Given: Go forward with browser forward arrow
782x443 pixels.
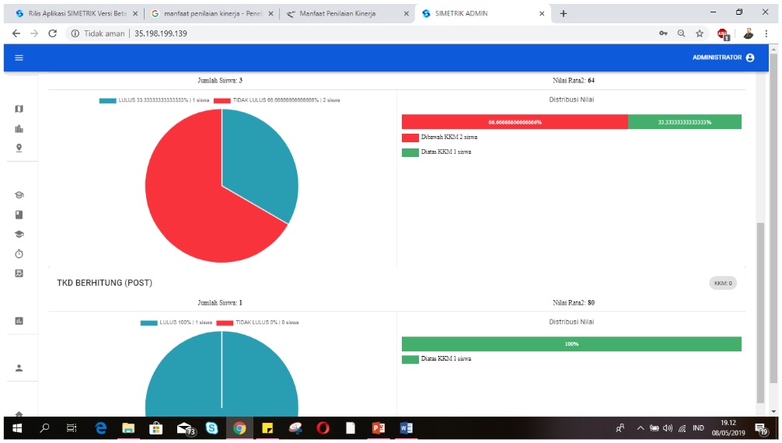Looking at the screenshot, I should (x=34, y=33).
